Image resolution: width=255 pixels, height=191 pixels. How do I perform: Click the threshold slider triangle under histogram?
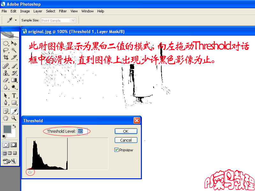[x=30, y=172]
